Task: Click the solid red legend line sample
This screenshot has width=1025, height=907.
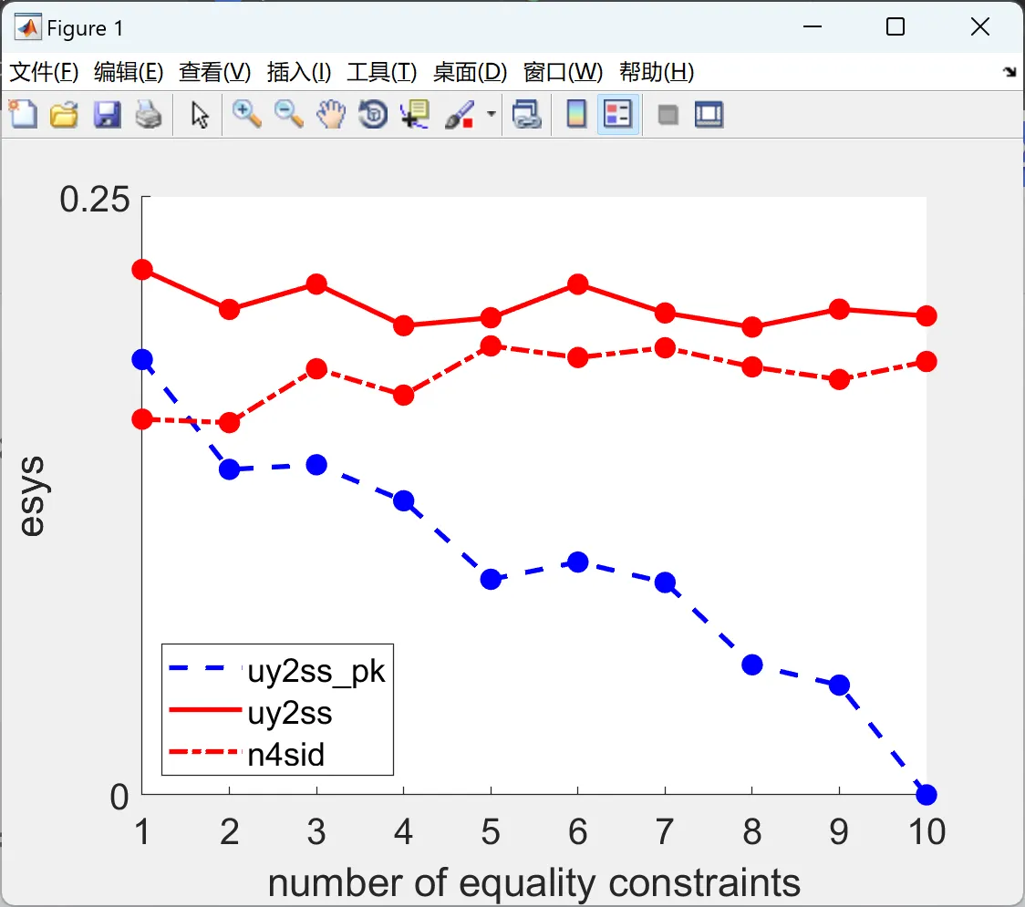Action: [205, 710]
